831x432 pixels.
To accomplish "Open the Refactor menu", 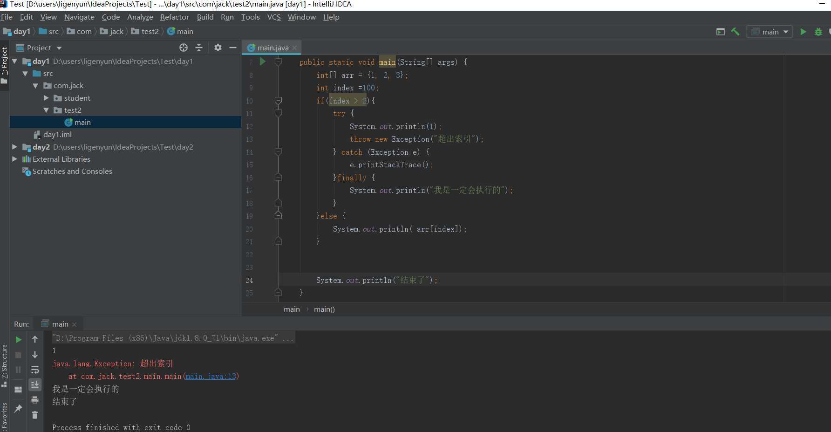I will [174, 17].
